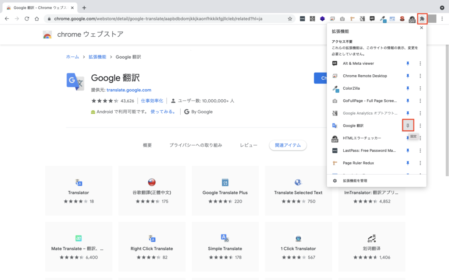Pin Google 翻訳 to the toolbar

(408, 126)
